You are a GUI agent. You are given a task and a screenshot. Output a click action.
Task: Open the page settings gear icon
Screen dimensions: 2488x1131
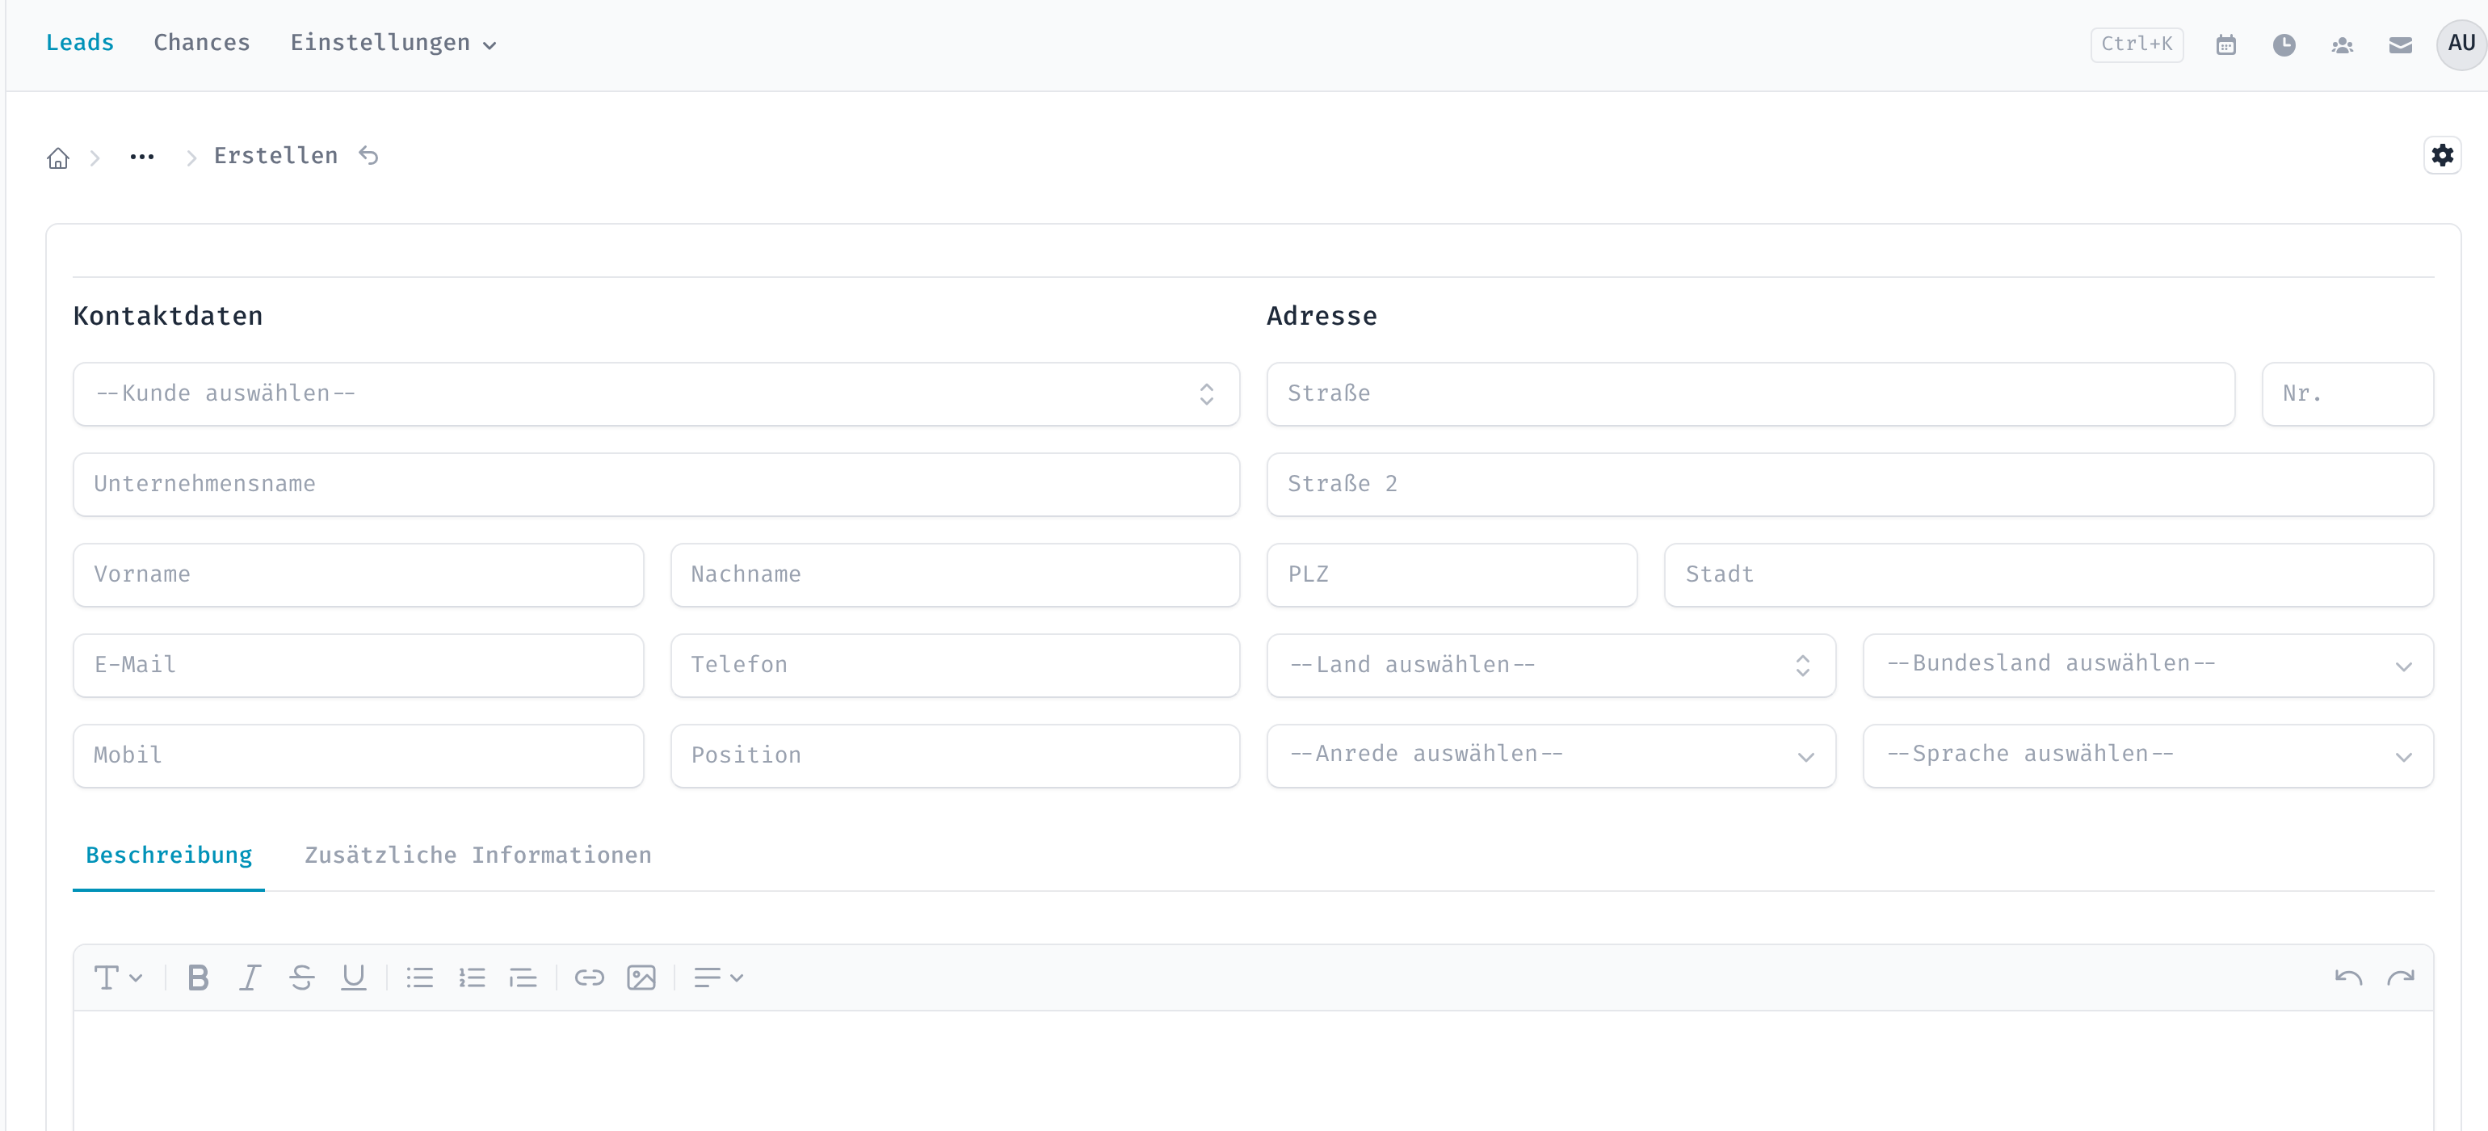(x=2442, y=155)
